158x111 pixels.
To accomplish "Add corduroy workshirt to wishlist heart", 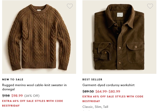I will click(150, 6).
